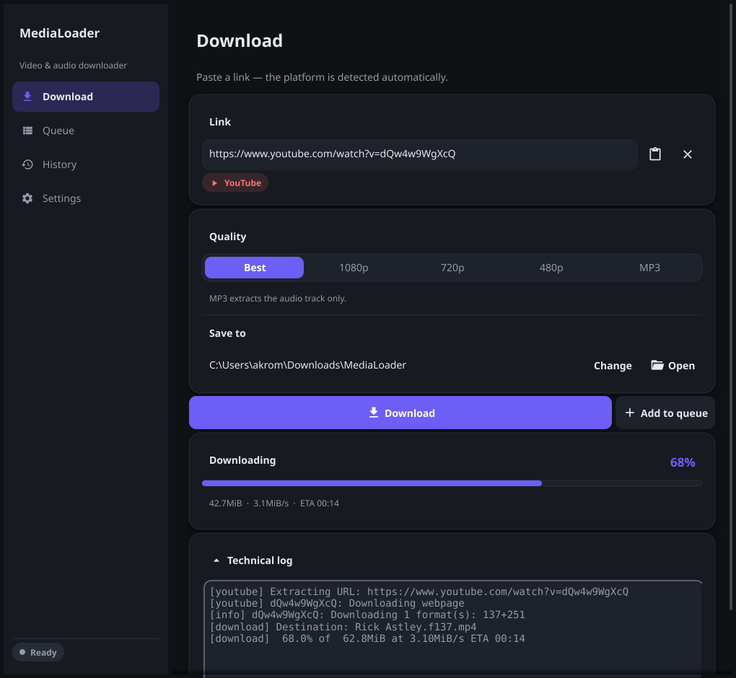Click the 'Downloading' status heading
The image size is (736, 678).
coord(242,460)
